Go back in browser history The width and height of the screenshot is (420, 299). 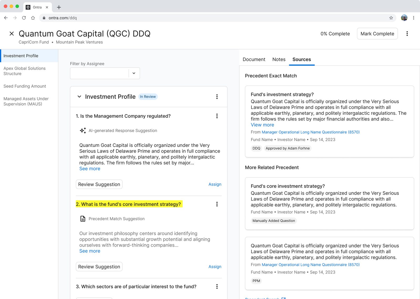coord(6,18)
